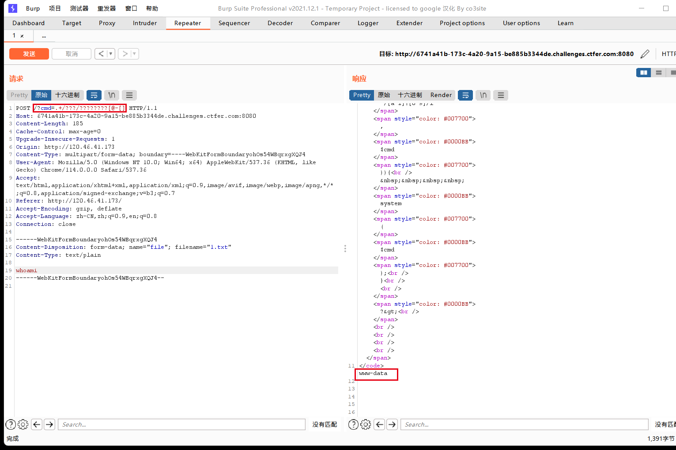Go back to previous request in history
676x450 pixels.
101,54
